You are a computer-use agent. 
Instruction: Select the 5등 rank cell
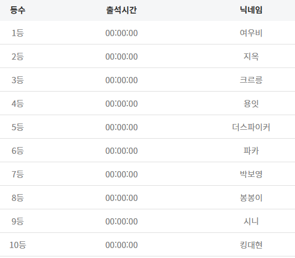click(x=17, y=127)
